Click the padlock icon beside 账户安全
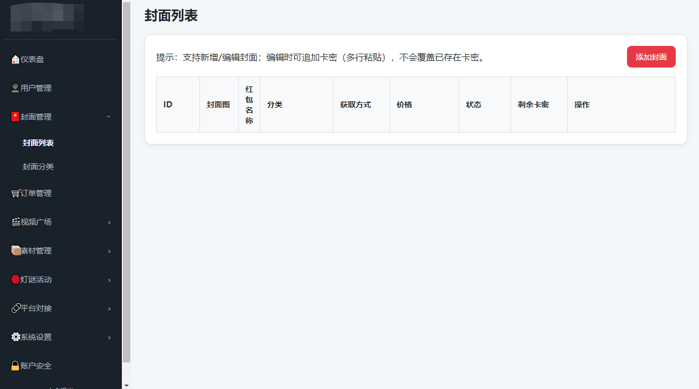This screenshot has height=389, width=699. (x=16, y=366)
